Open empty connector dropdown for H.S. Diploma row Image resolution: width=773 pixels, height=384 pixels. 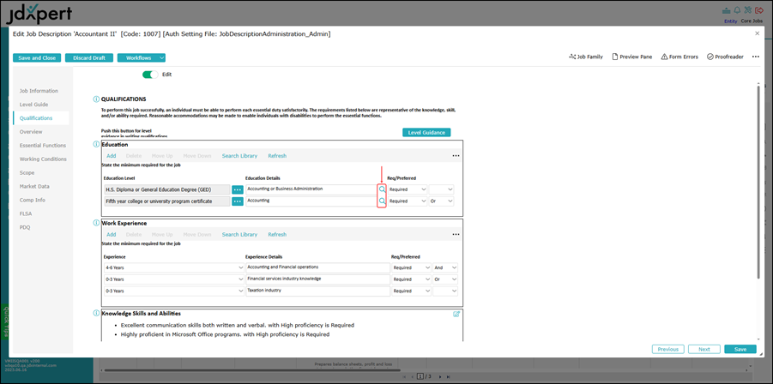441,189
